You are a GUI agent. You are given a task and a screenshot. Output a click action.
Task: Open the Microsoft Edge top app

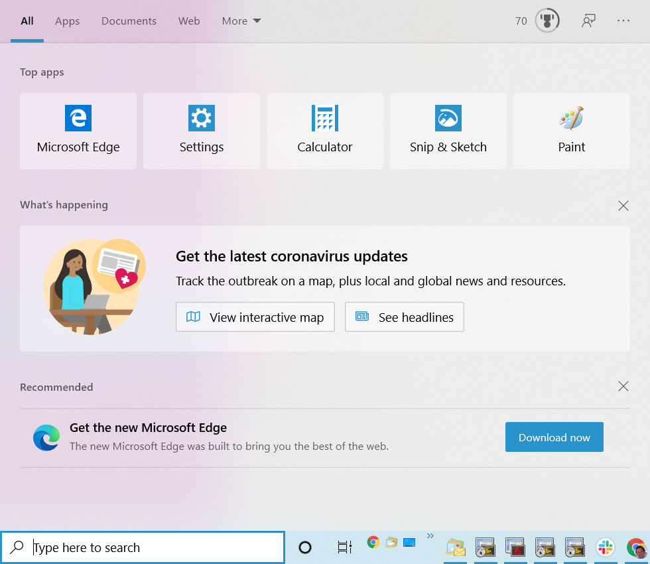pos(78,131)
